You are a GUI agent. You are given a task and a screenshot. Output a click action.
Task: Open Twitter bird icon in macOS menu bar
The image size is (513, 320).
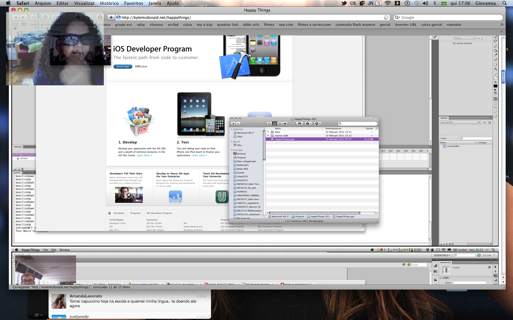pos(344,3)
